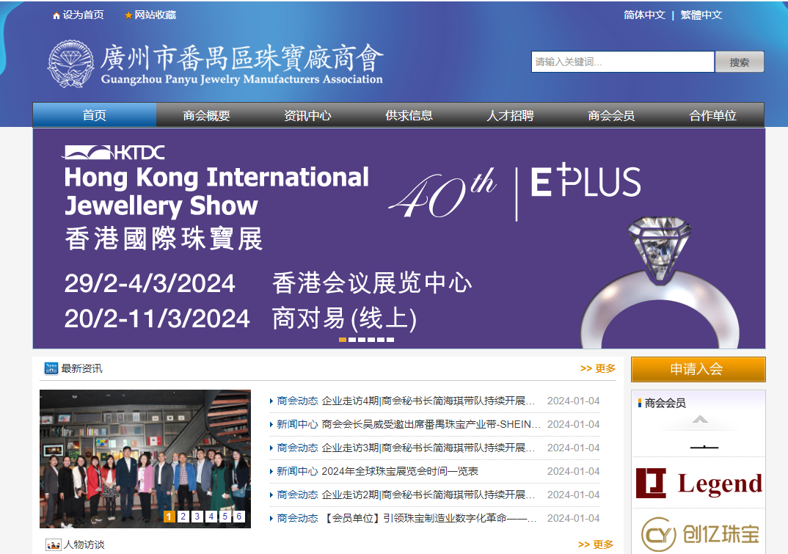Select 设为首页 link

pyautogui.click(x=84, y=15)
